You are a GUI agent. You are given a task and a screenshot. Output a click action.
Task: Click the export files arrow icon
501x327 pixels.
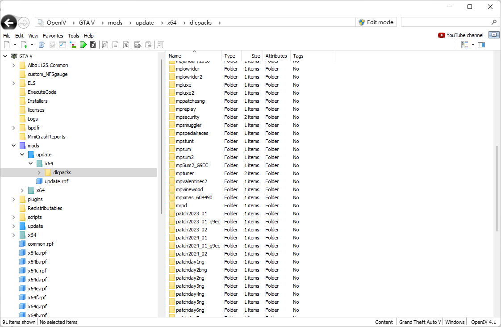(x=148, y=45)
